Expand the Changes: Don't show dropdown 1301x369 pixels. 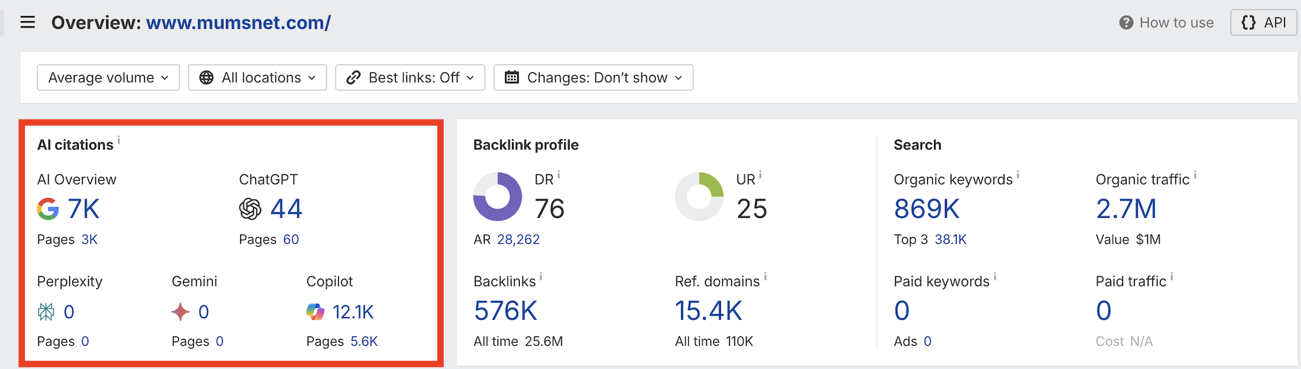click(593, 78)
